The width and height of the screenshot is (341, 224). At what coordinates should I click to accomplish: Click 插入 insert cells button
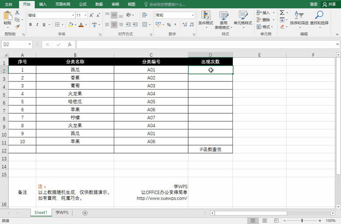[263, 13]
